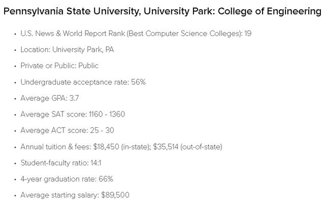Click the 66% graduation rate value
Screen dimensions: 325x203
pyautogui.click(x=106, y=179)
